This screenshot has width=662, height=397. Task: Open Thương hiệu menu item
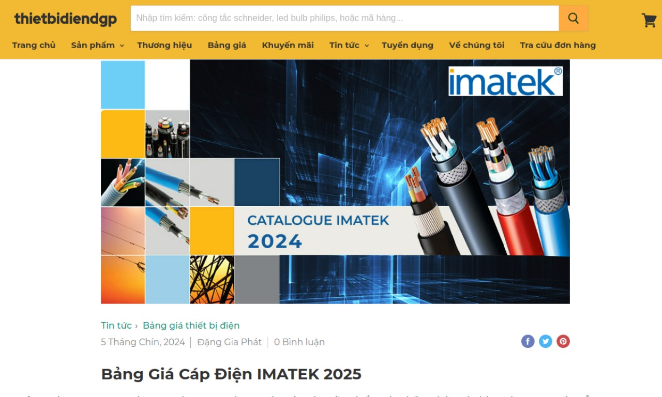(x=164, y=45)
